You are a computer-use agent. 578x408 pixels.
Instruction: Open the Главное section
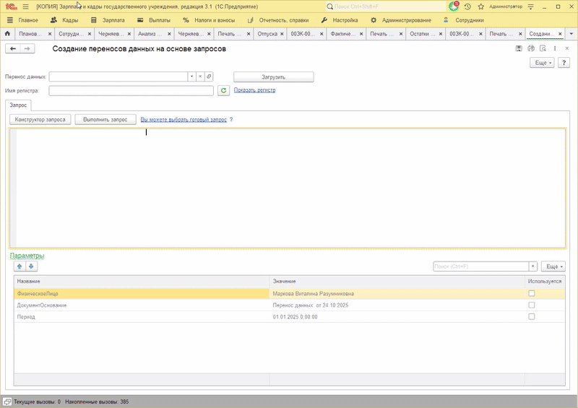(x=22, y=20)
